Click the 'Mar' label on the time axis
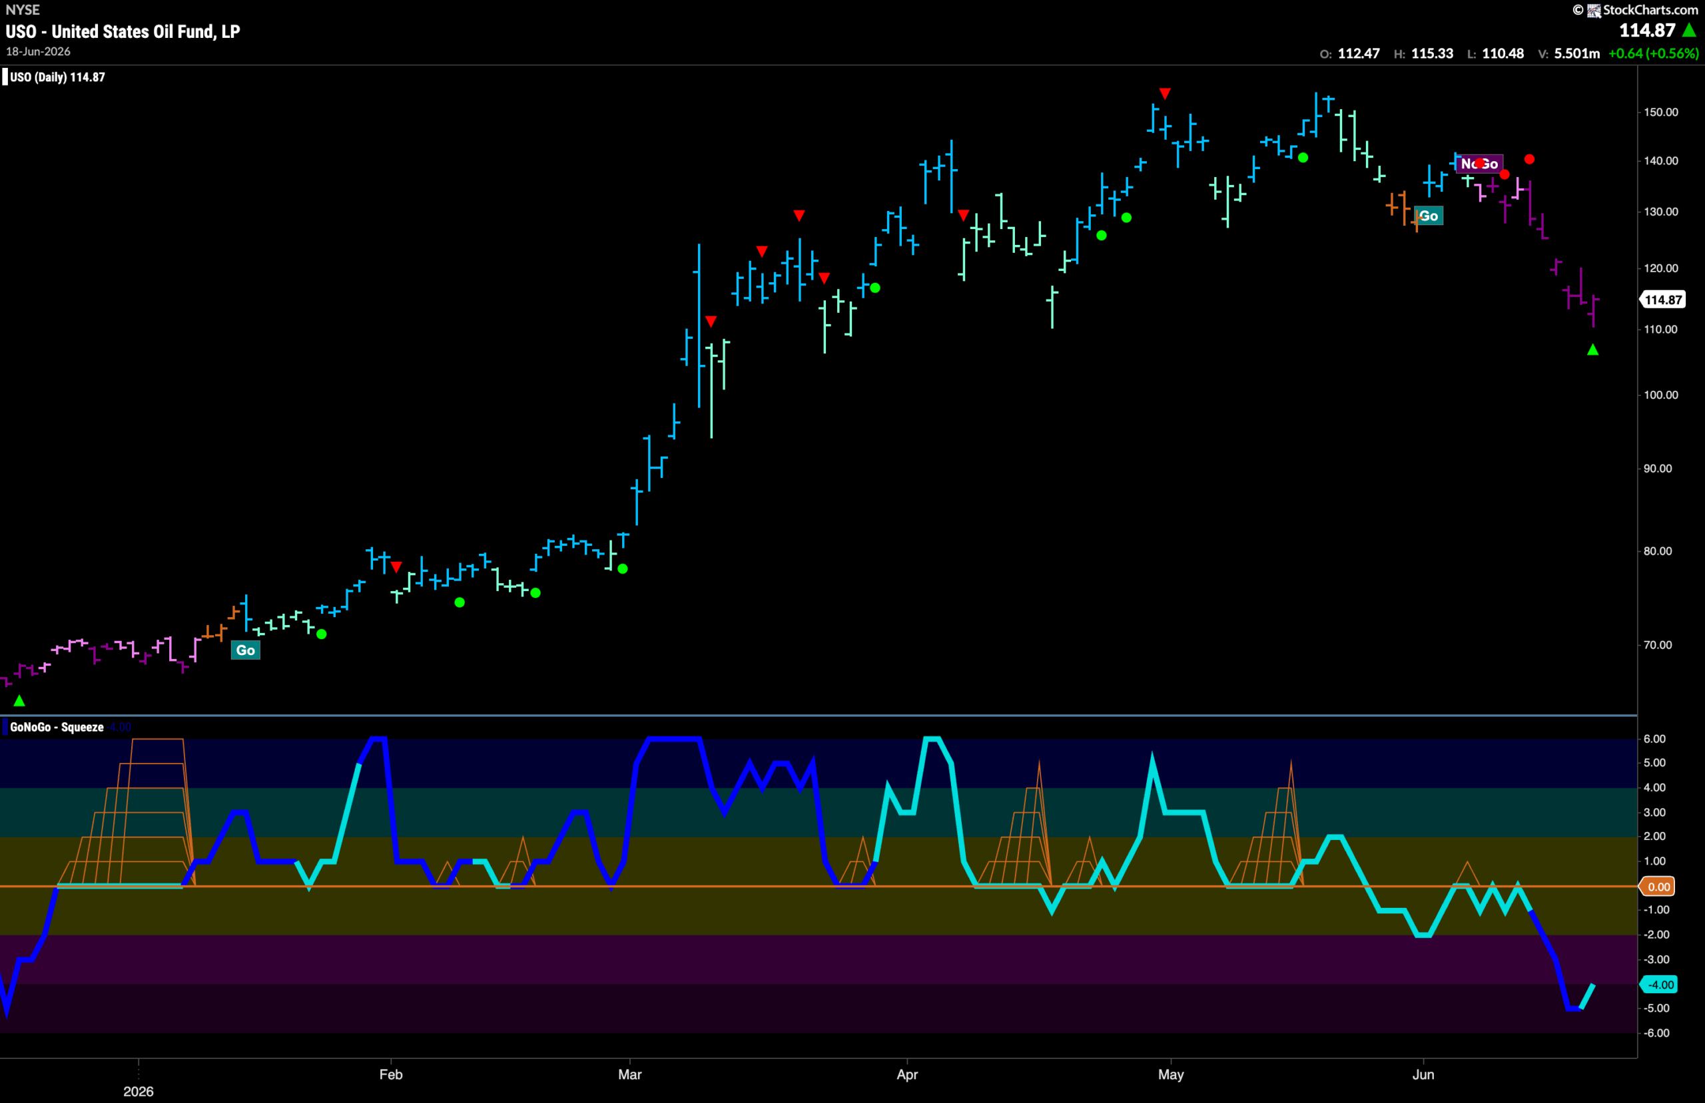 [x=629, y=1074]
